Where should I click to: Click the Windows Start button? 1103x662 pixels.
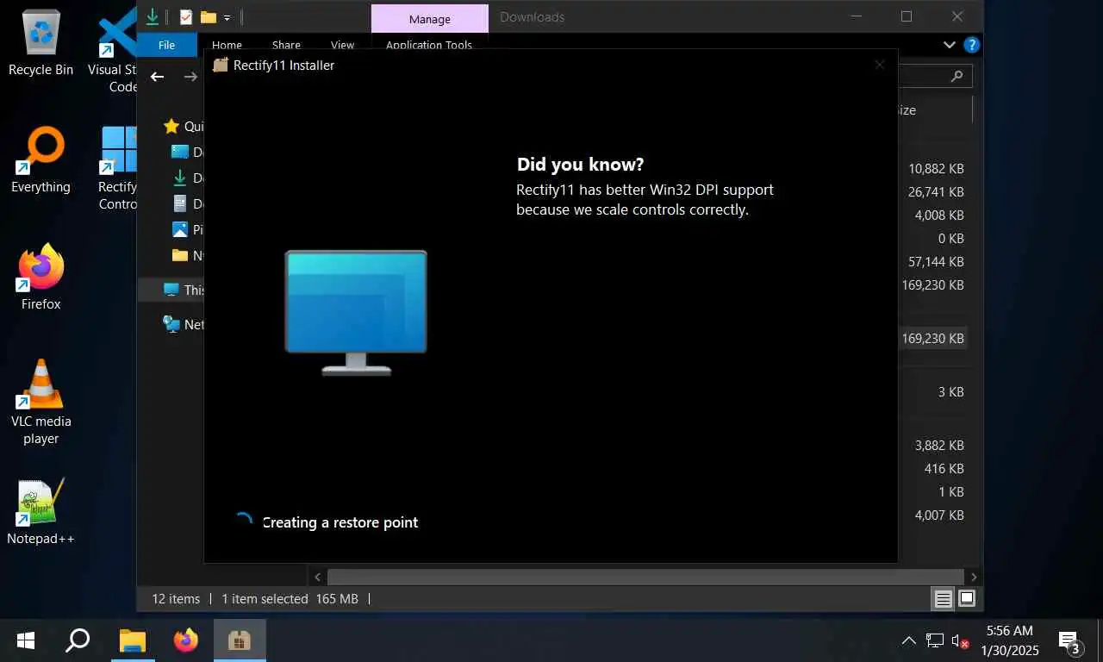click(26, 640)
